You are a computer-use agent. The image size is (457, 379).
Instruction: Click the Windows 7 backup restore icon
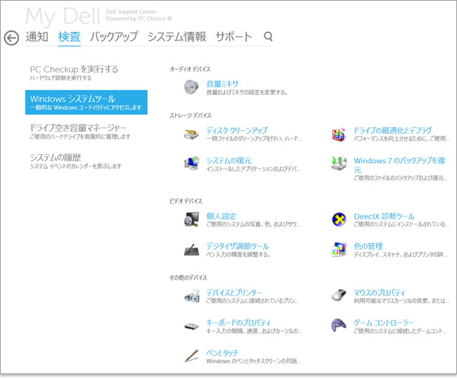coord(339,164)
